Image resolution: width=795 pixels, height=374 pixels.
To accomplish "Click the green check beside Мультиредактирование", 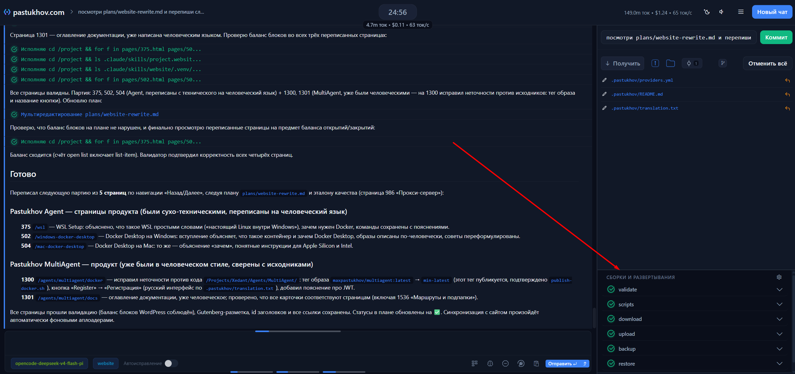I will [14, 115].
